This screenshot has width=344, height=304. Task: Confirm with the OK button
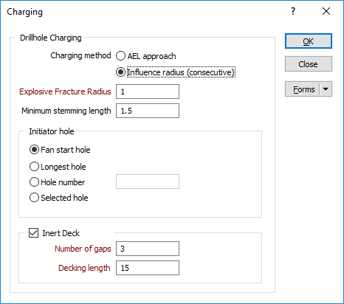(x=309, y=41)
